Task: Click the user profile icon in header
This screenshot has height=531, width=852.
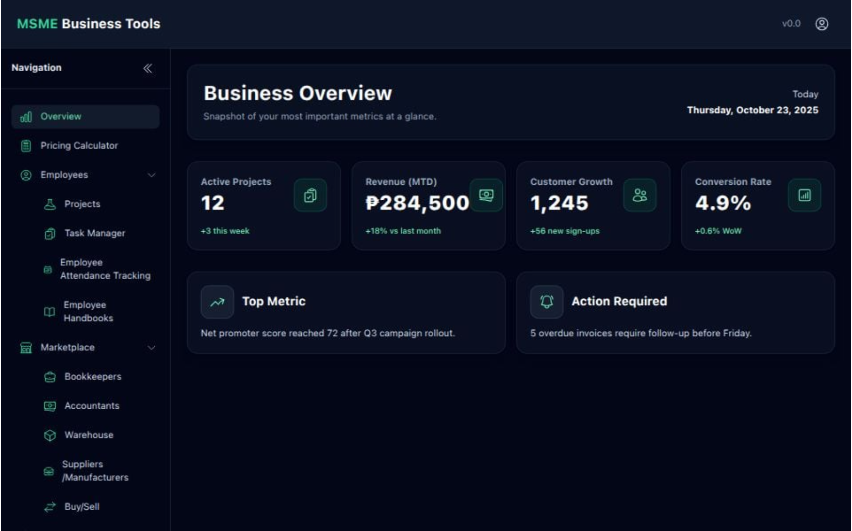Action: tap(821, 24)
